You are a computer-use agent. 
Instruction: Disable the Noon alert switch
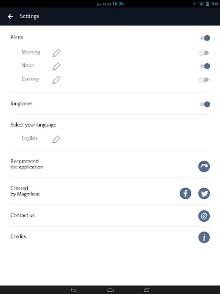pos(205,66)
